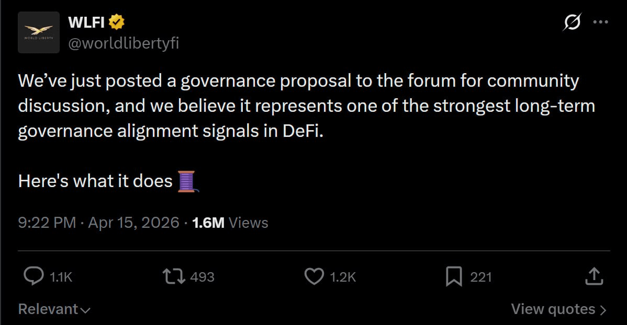
Task: Click the 493 repost count
Action: [x=202, y=277]
